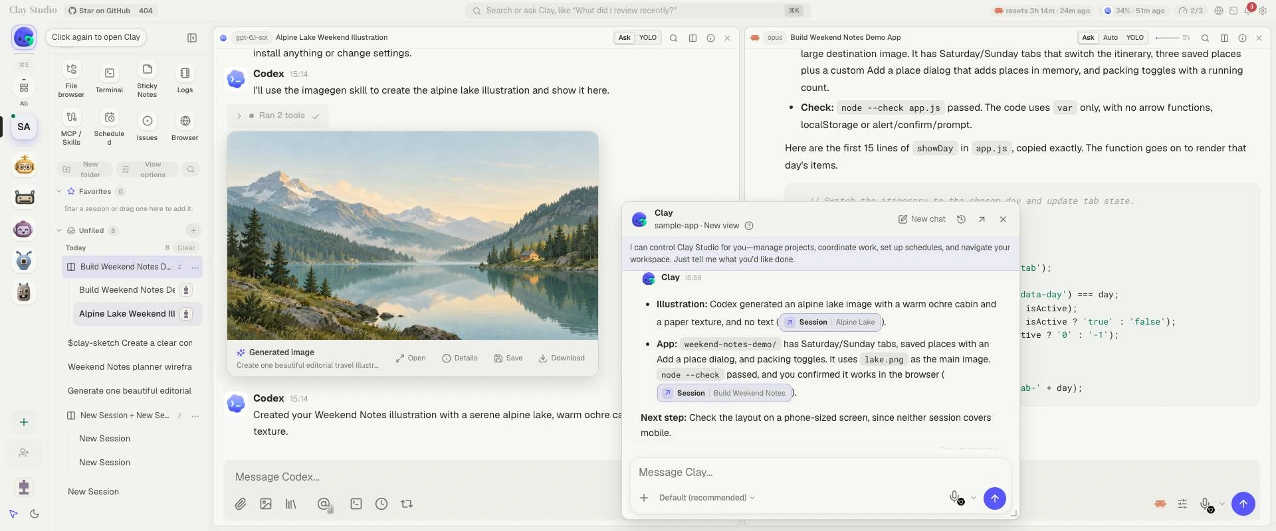
Task: Open Weekend Notes planner wirefra session
Action: [130, 367]
